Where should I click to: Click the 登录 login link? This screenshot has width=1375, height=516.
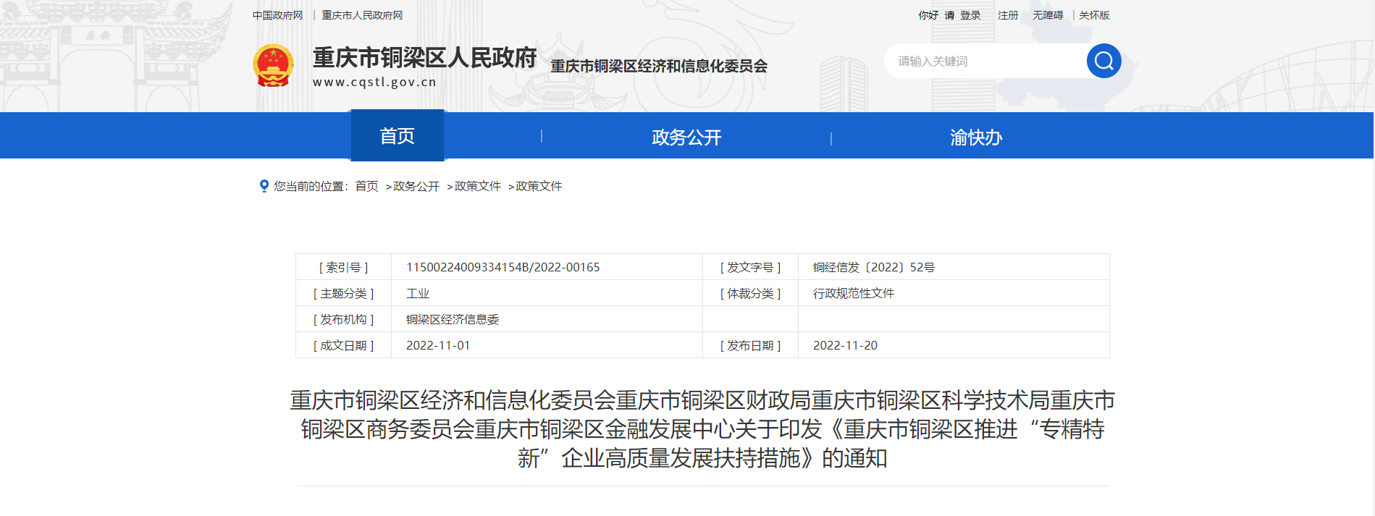pyautogui.click(x=970, y=15)
